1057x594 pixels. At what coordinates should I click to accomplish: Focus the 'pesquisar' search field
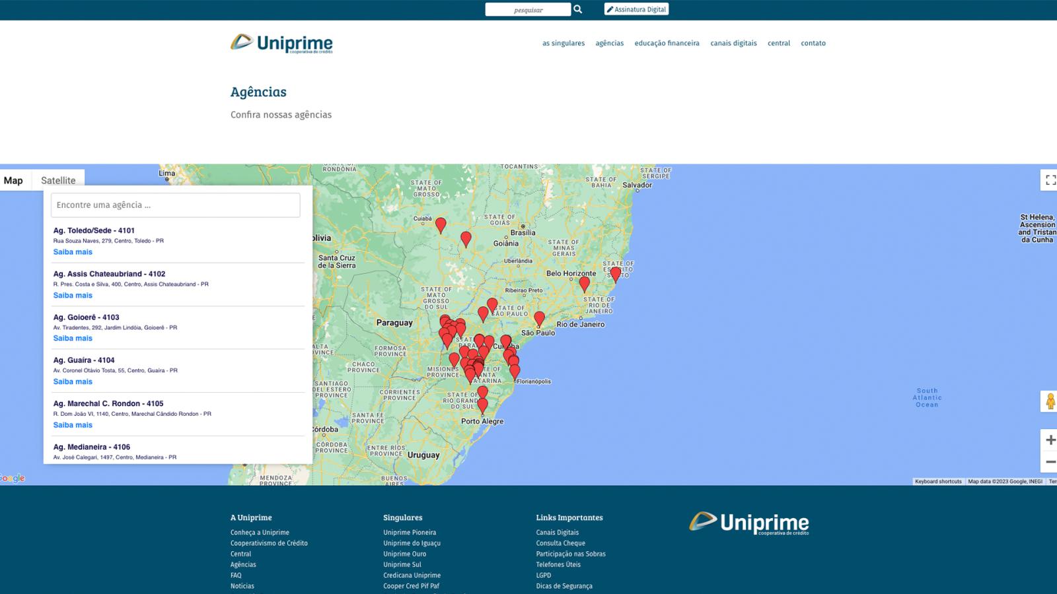coord(528,9)
